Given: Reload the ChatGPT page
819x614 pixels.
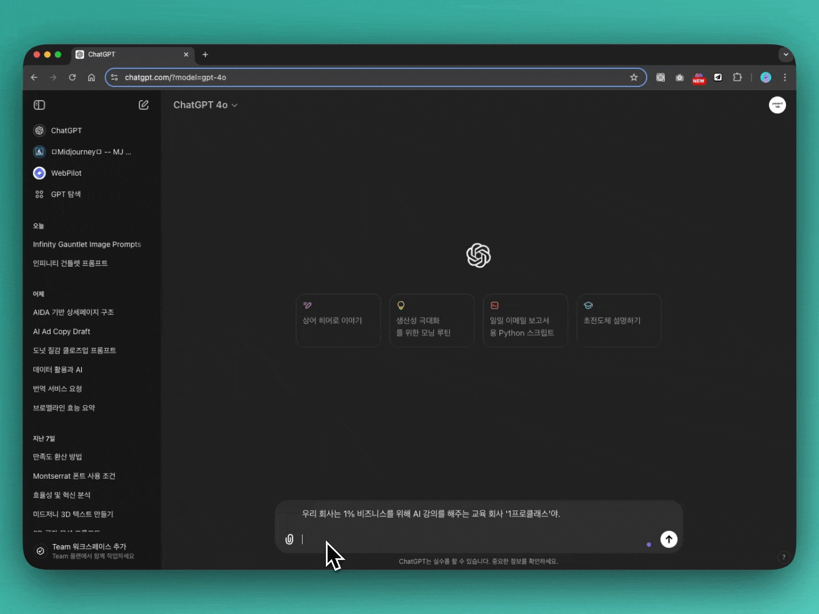Looking at the screenshot, I should pos(72,77).
